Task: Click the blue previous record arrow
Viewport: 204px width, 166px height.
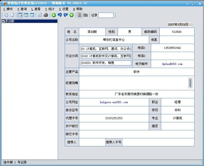Action: [x=60, y=15]
